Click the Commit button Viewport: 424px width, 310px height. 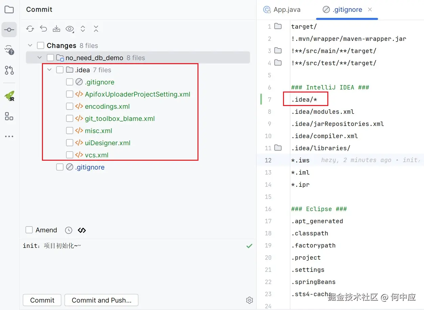pyautogui.click(x=42, y=300)
